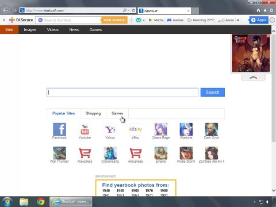Click the address bar search magnifier icon
This screenshot has width=276, height=207.
[x=125, y=10]
